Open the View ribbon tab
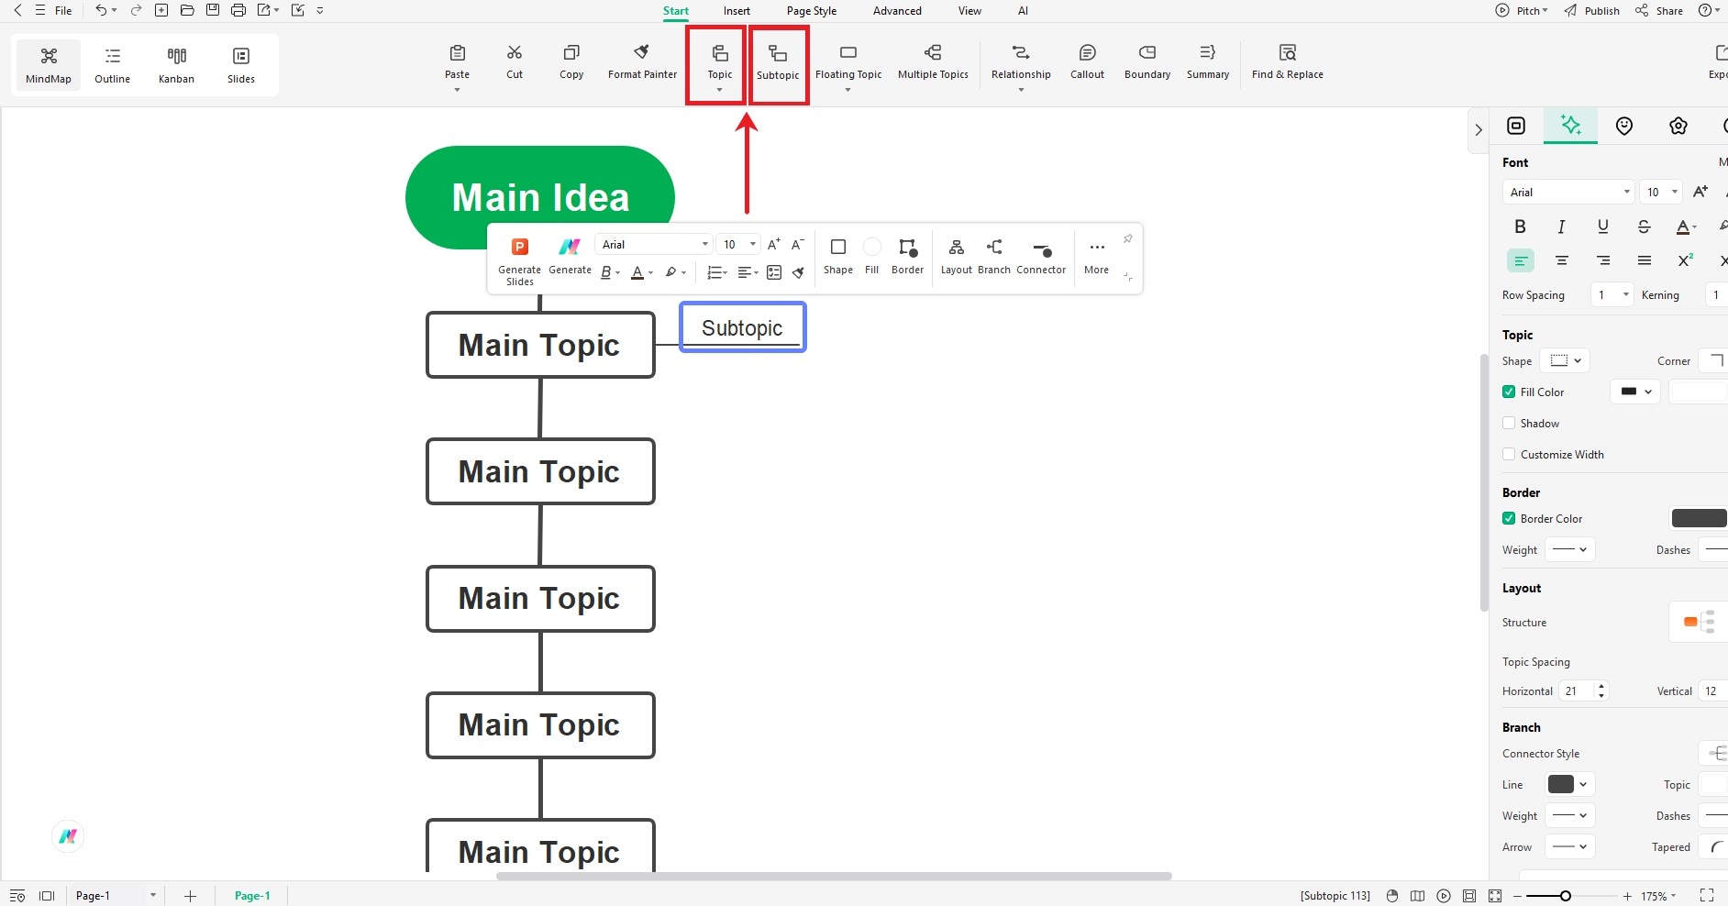 coord(969,11)
